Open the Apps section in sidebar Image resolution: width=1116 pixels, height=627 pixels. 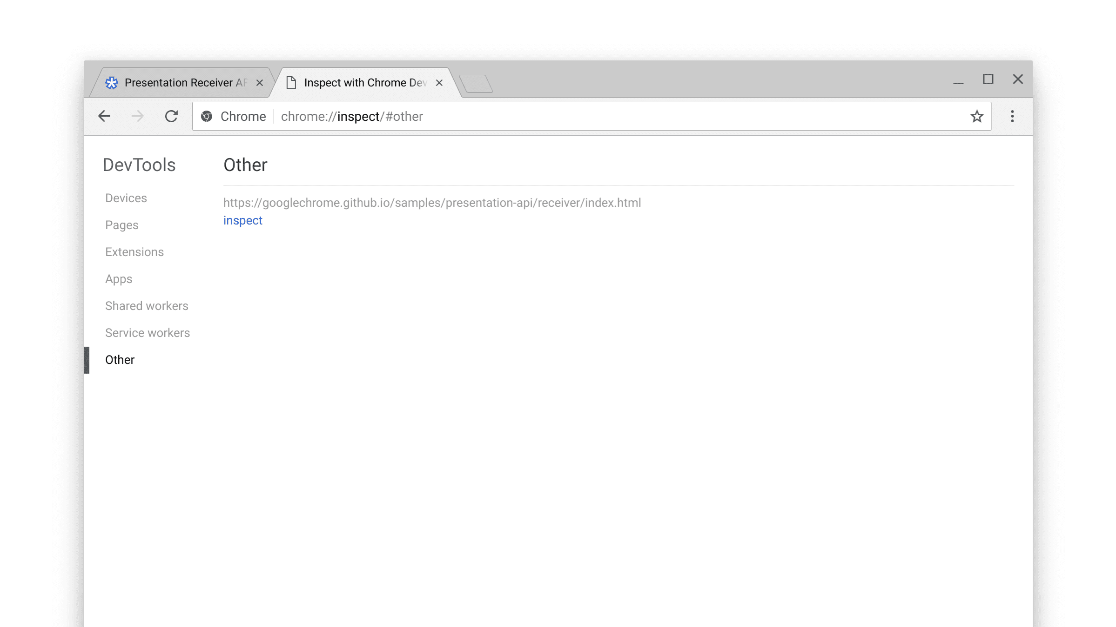[119, 279]
